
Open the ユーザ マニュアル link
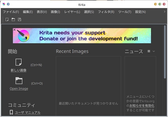coord(27,113)
